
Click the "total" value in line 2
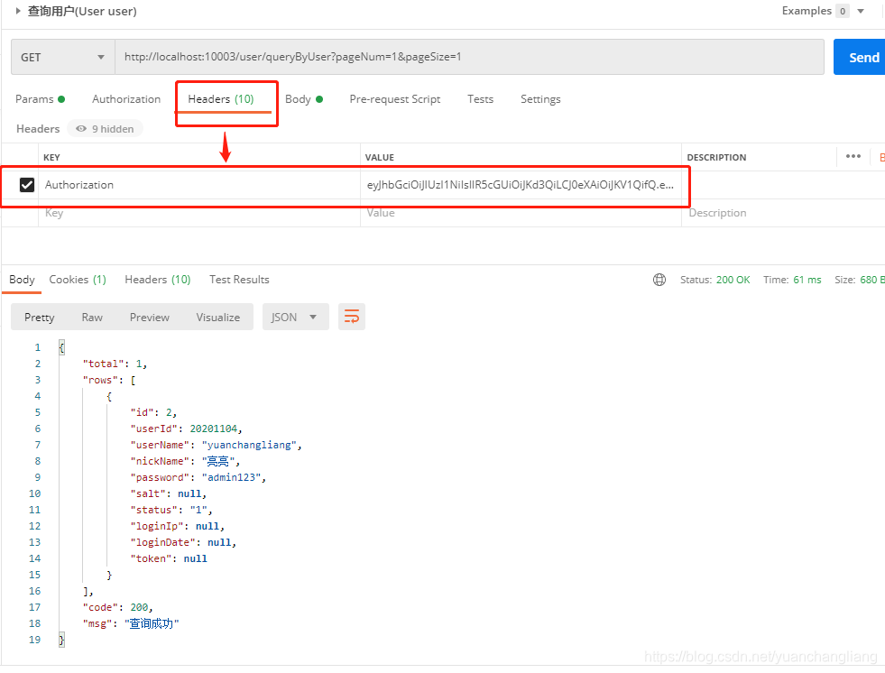pyautogui.click(x=138, y=364)
